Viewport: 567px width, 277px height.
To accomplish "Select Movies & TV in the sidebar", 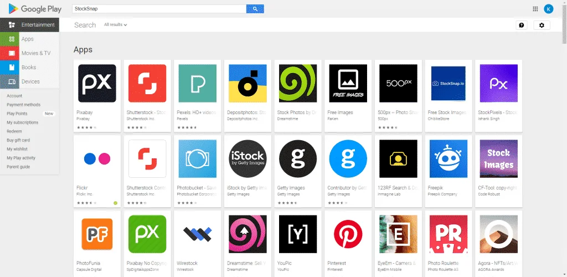I will pyautogui.click(x=30, y=53).
